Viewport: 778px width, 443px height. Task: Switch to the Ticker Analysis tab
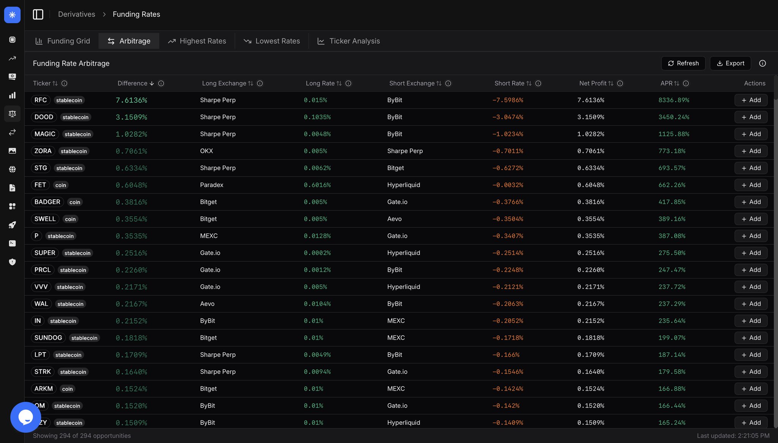[348, 41]
